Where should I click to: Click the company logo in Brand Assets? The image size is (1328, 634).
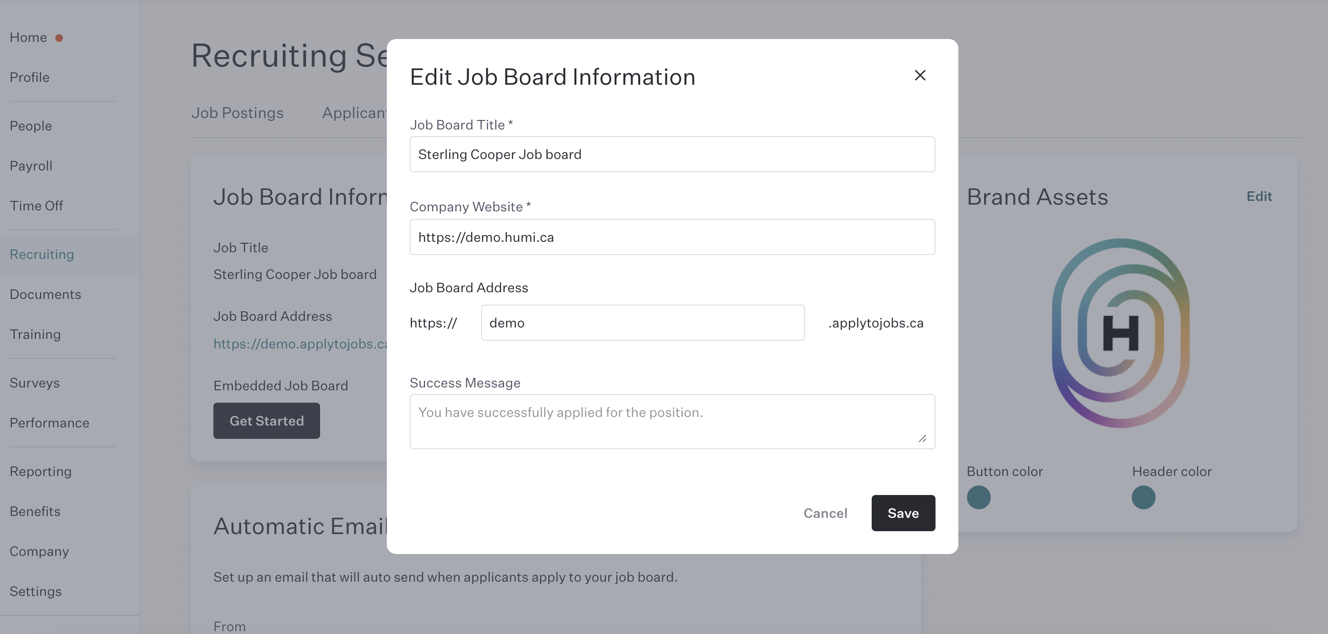point(1121,333)
